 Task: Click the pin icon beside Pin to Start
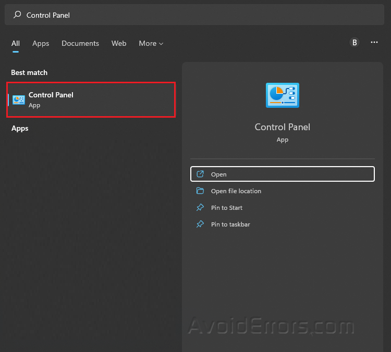tap(200, 208)
